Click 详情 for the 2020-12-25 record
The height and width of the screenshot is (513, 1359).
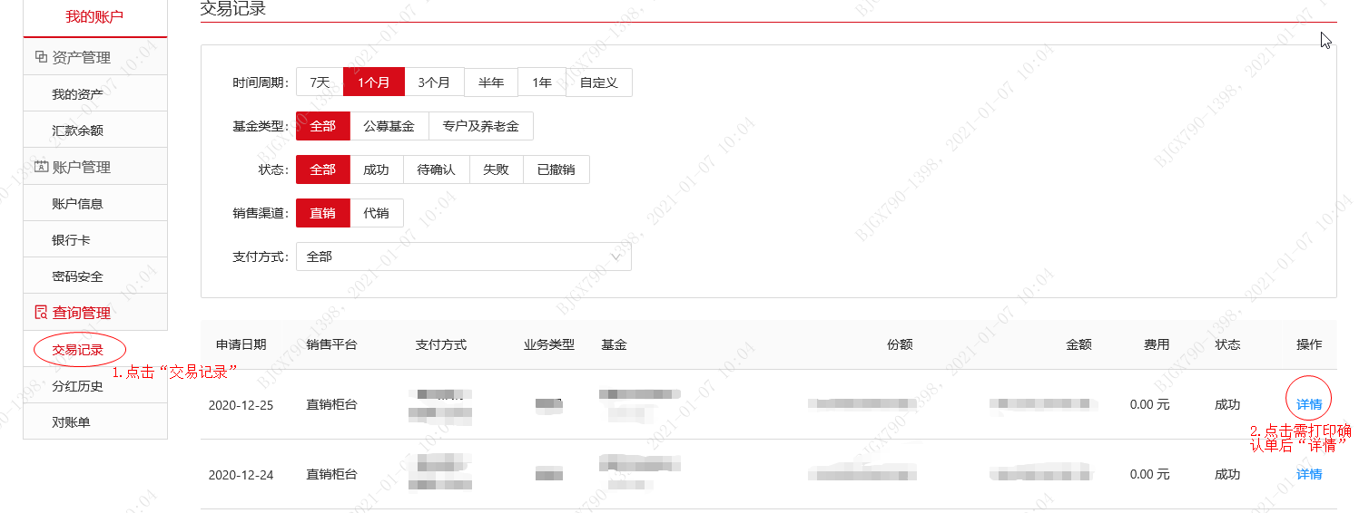pyautogui.click(x=1308, y=404)
